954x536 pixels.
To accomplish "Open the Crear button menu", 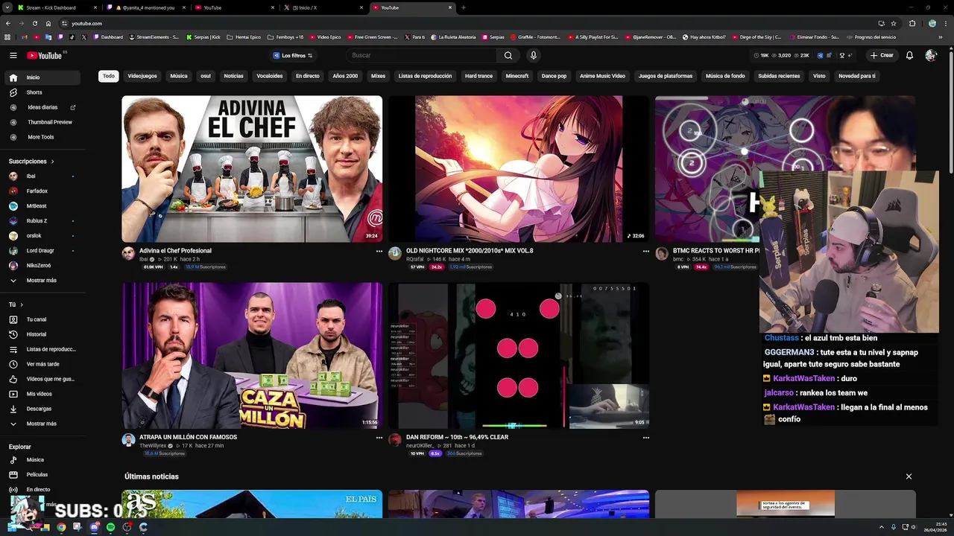I will point(881,55).
